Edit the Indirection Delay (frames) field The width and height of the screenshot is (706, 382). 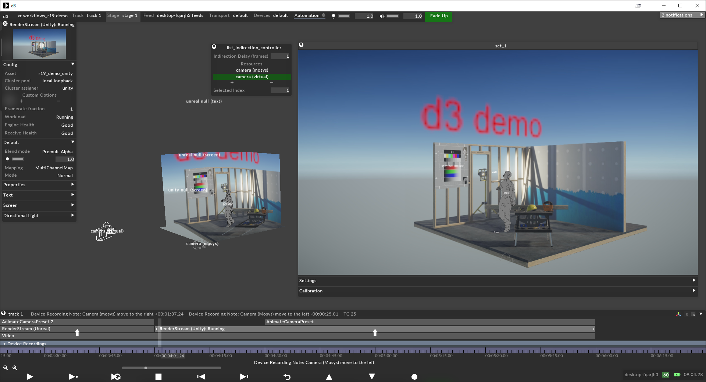click(x=280, y=56)
